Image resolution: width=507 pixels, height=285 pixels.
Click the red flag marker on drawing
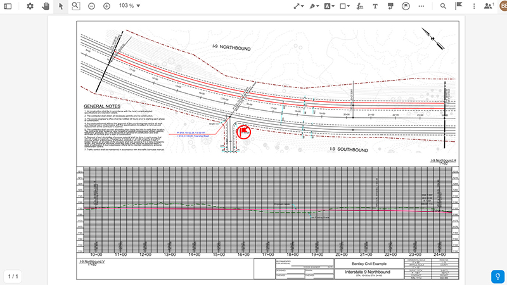(x=243, y=132)
